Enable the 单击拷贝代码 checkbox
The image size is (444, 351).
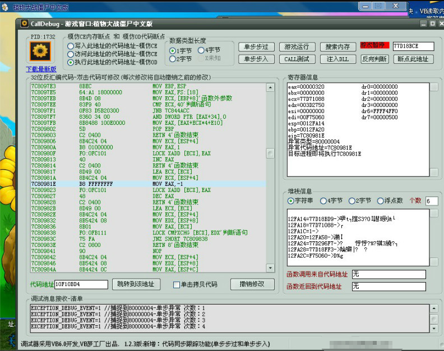177,284
